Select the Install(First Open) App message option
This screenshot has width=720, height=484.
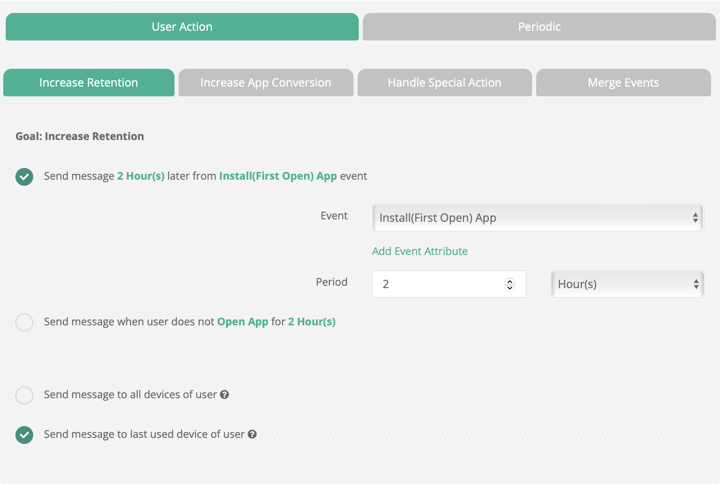(24, 177)
